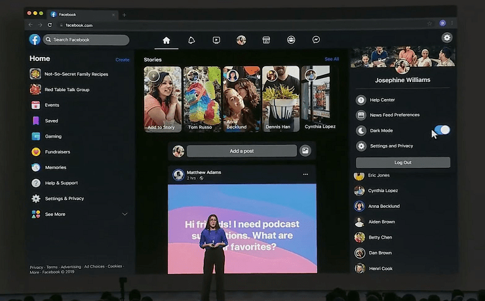This screenshot has width=485, height=301.
Task: Open the Watch video icon
Action: [x=216, y=40]
